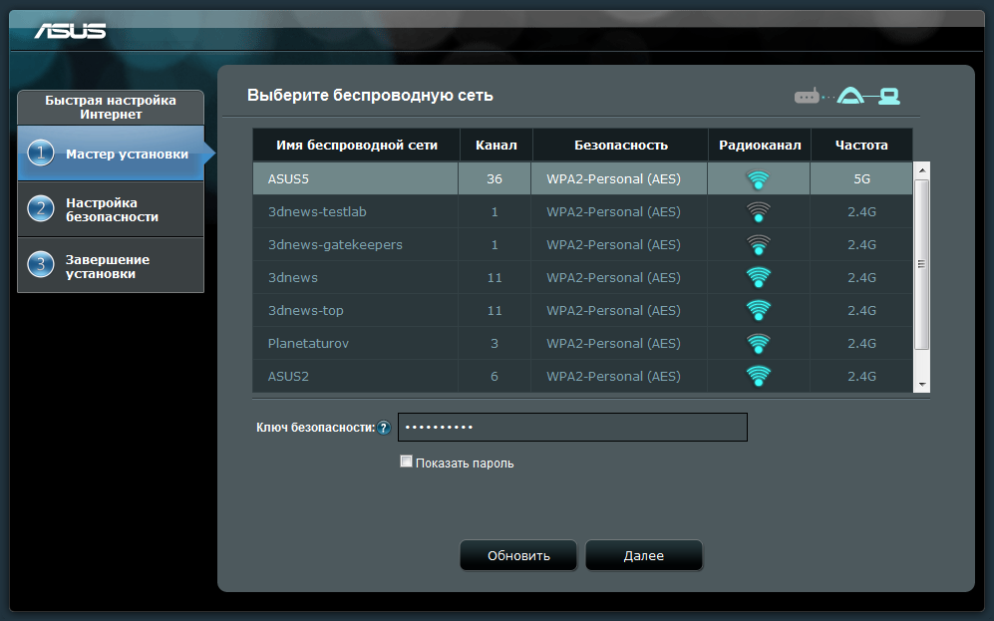Click the 2.4G cell for 3dnews-testlab
The width and height of the screenshot is (994, 621).
tap(861, 211)
